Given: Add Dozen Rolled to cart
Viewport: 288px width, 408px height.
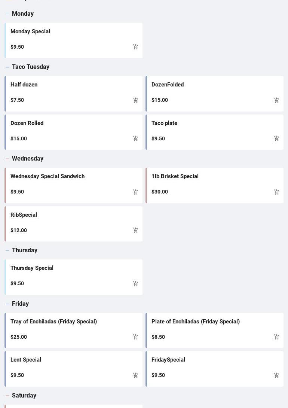Looking at the screenshot, I should coord(135,138).
